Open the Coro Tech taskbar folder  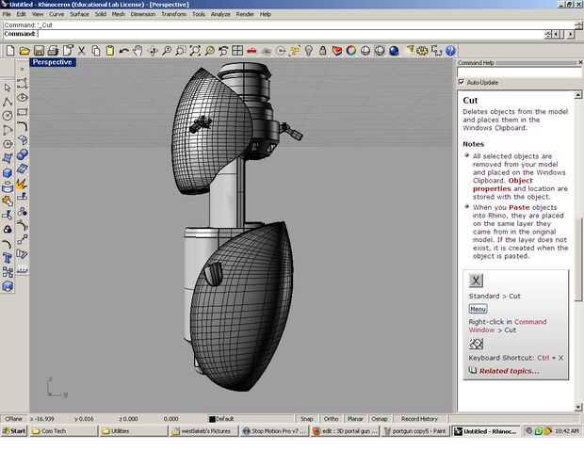click(x=63, y=431)
